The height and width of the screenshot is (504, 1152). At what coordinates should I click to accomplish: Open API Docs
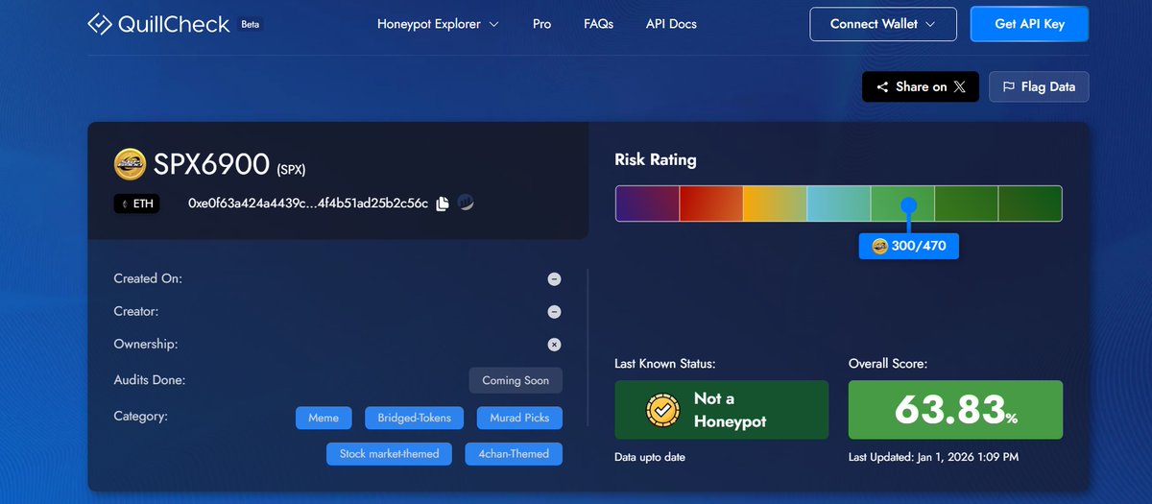click(x=671, y=24)
